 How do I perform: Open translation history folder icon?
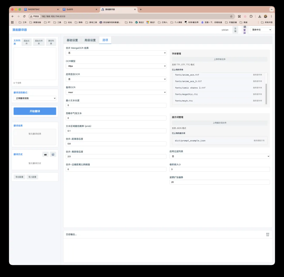[45, 155]
